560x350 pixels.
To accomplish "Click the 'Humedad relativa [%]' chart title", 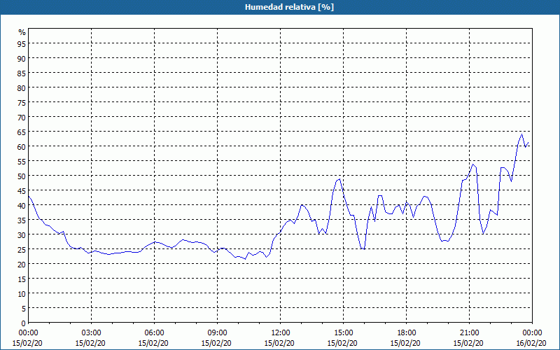I will click(289, 7).
